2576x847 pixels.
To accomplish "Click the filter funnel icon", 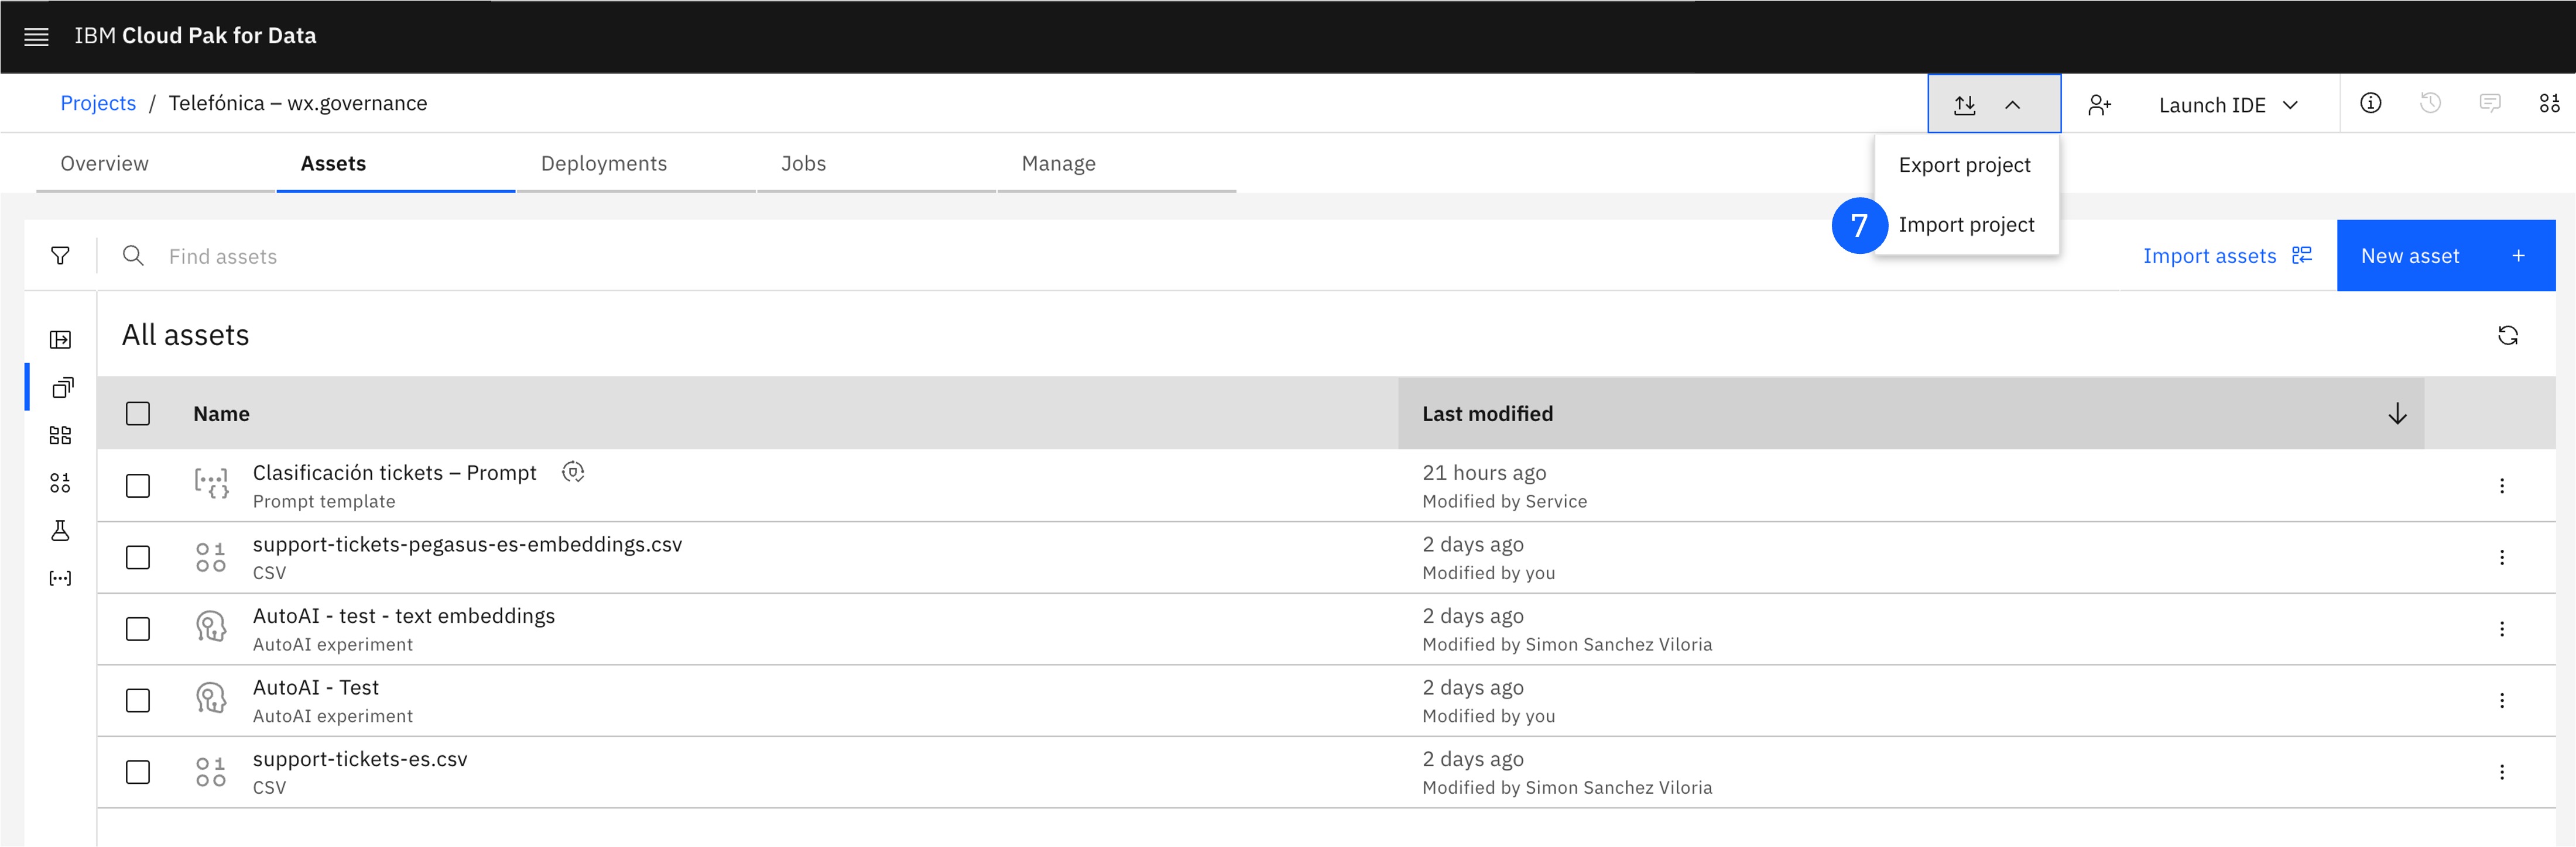I will point(60,256).
